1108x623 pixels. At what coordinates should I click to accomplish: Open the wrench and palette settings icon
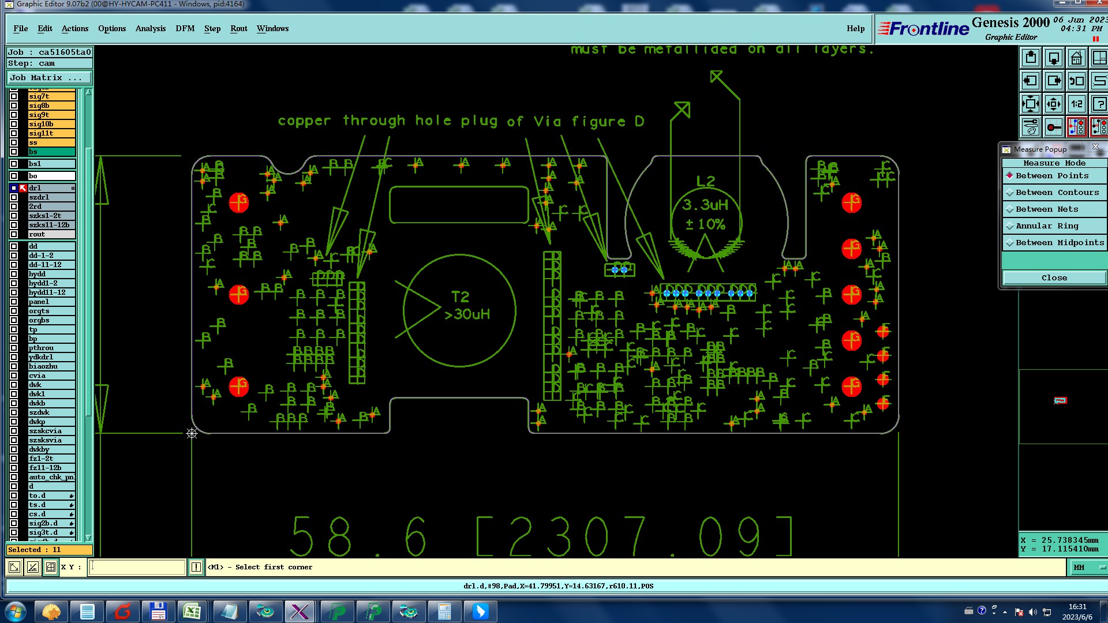click(1031, 127)
